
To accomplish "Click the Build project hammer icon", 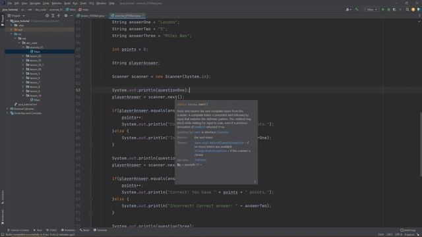I will [x=357, y=9].
